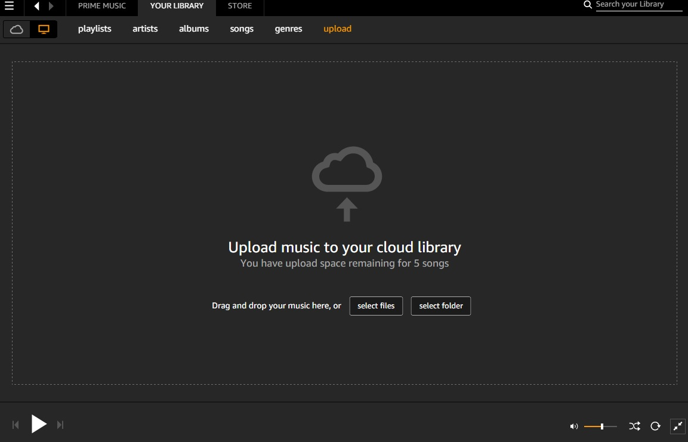This screenshot has width=688, height=442.
Task: Mute audio via the speaker icon
Action: (x=574, y=426)
